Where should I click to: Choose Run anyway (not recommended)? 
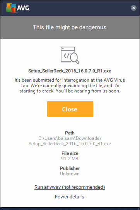[x=70, y=187]
